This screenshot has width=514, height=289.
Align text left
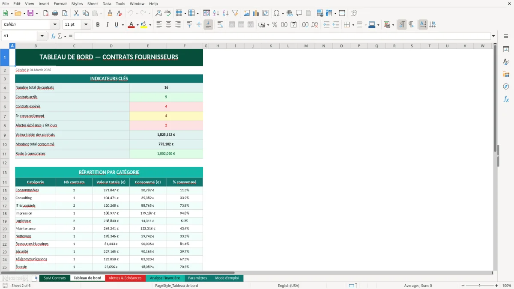coord(159,25)
